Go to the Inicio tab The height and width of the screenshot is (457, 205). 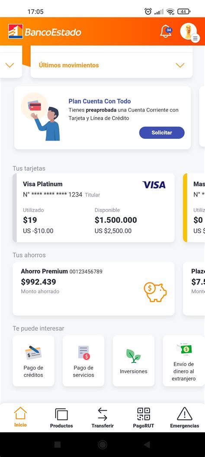tap(20, 418)
